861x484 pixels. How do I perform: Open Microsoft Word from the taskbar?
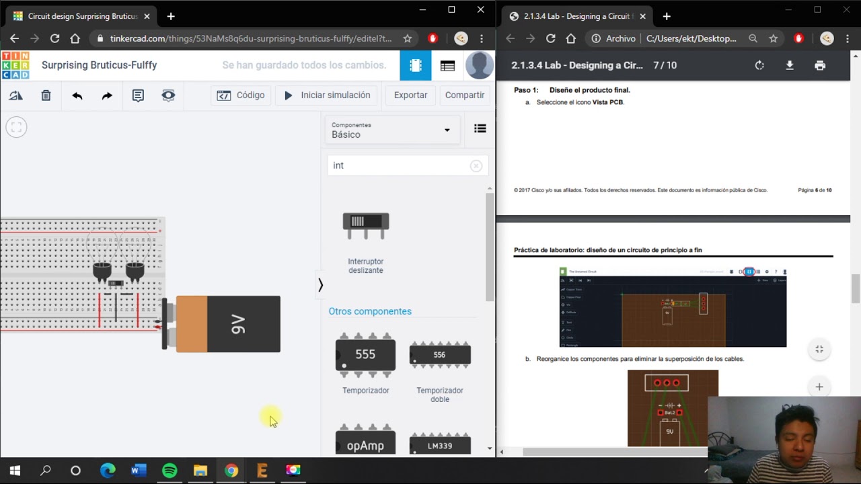point(139,470)
